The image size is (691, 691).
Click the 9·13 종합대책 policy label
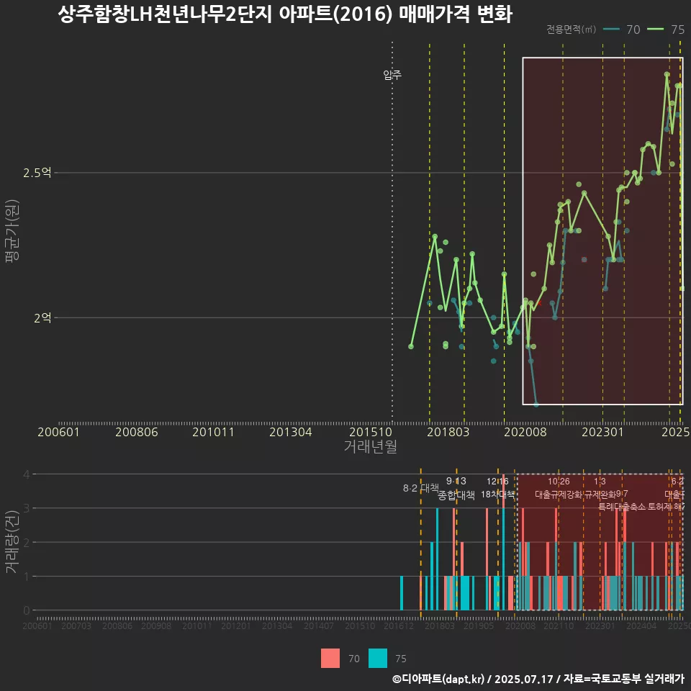point(456,488)
